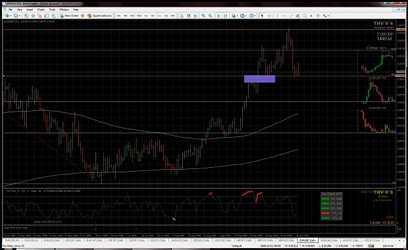
Task: Open the Terminal panel icon
Action: click(46, 16)
